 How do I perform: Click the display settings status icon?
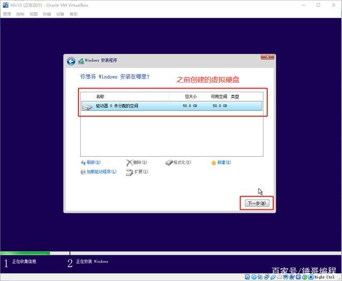point(286,277)
